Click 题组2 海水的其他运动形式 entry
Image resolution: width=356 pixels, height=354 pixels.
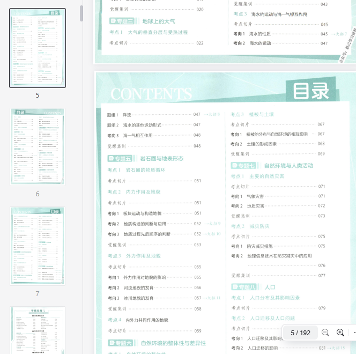[x=154, y=125]
